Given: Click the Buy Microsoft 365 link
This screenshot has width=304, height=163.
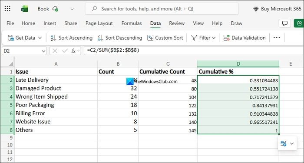Looking at the screenshot, I should pyautogui.click(x=278, y=9).
